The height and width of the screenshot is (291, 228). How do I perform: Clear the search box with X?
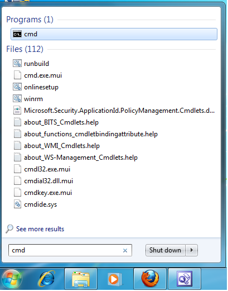click(x=125, y=251)
